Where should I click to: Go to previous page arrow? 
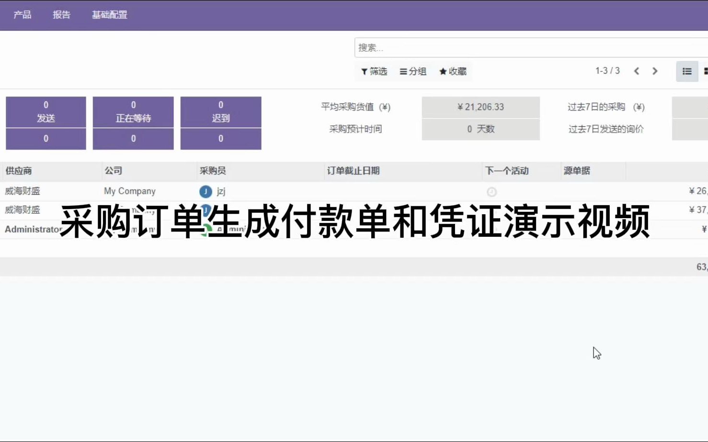point(637,71)
